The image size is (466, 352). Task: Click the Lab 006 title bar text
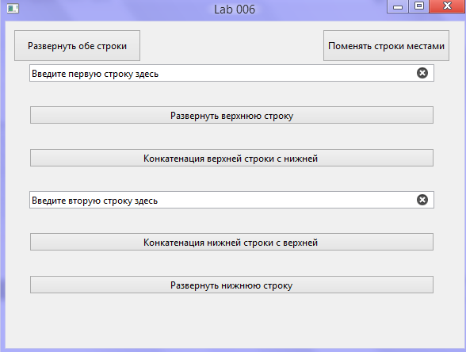(235, 10)
